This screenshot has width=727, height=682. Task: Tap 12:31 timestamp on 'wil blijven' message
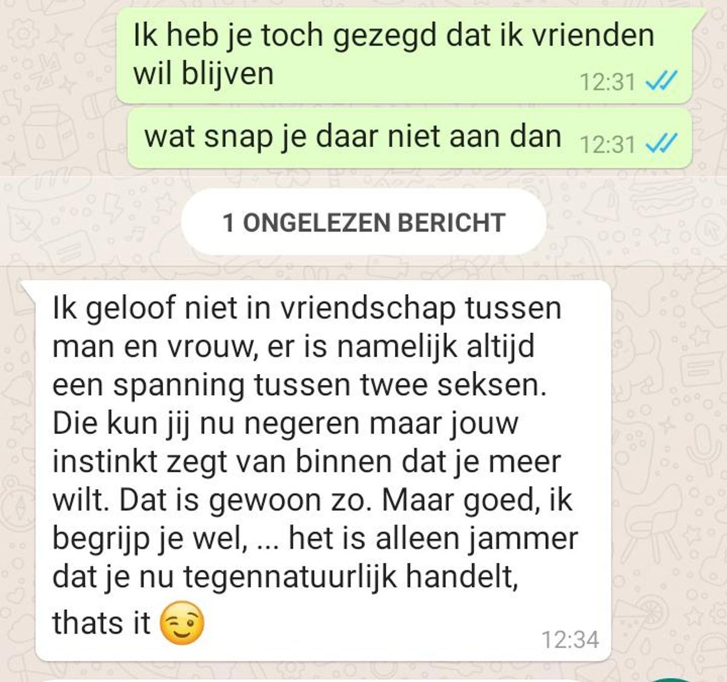tap(608, 81)
